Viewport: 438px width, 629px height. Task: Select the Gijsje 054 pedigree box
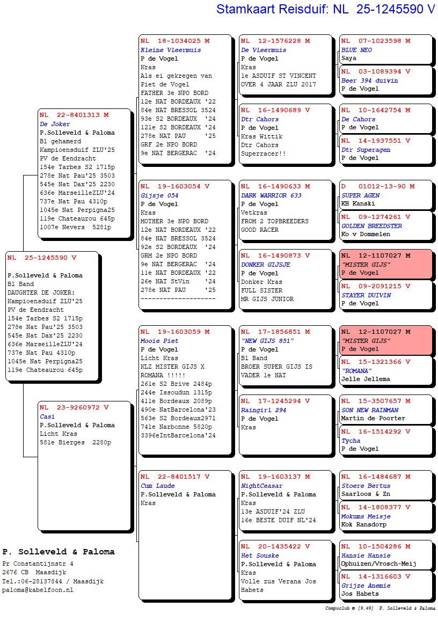coord(186,245)
